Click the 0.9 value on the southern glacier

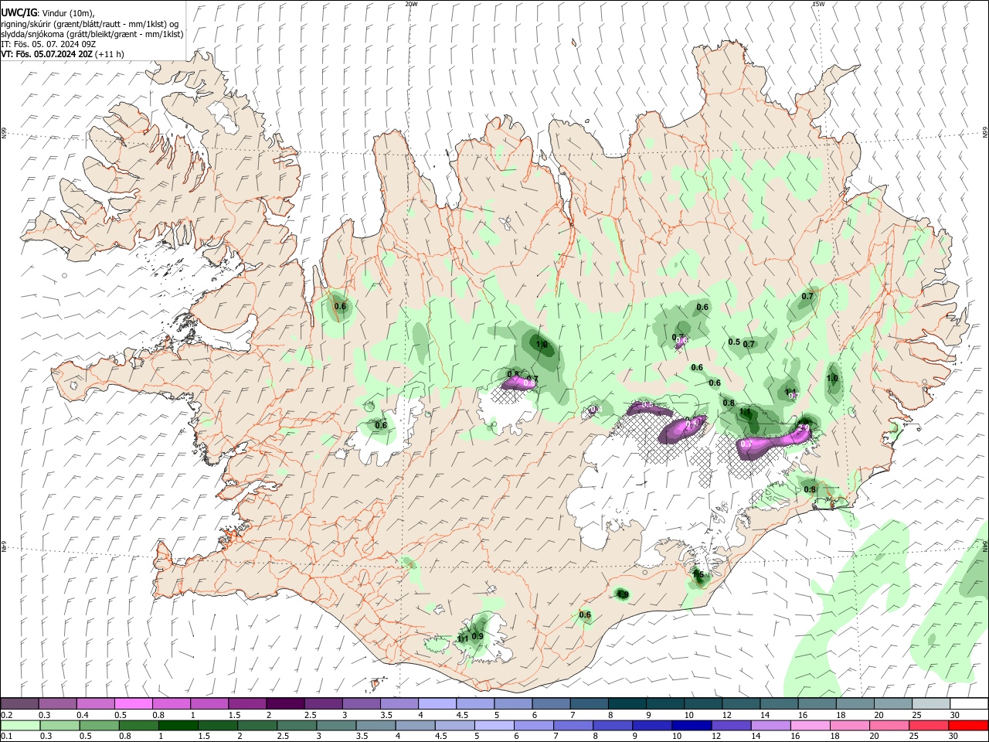point(478,637)
